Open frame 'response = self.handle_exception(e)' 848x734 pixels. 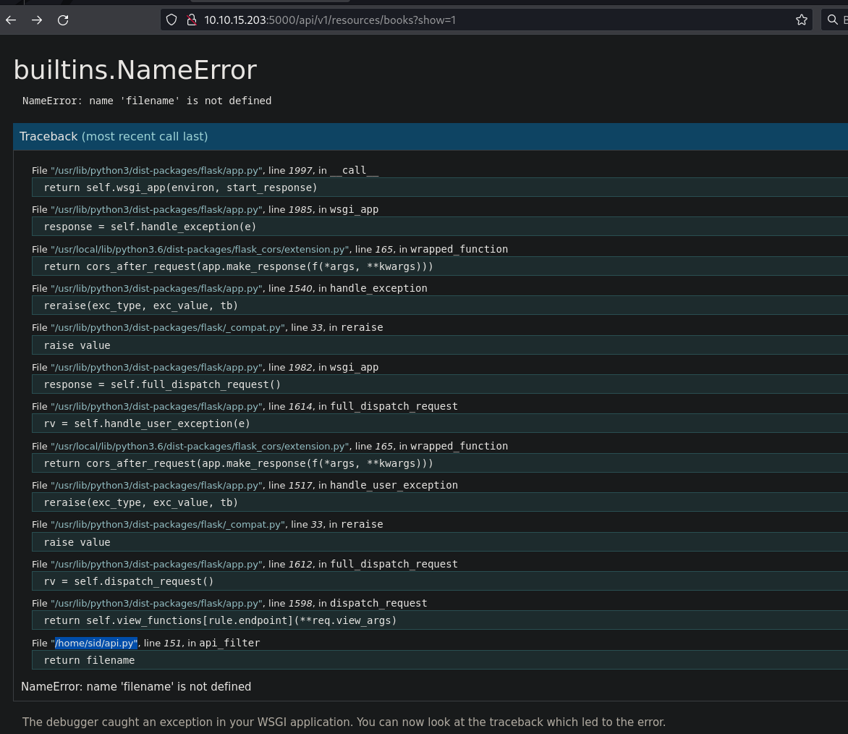(150, 227)
